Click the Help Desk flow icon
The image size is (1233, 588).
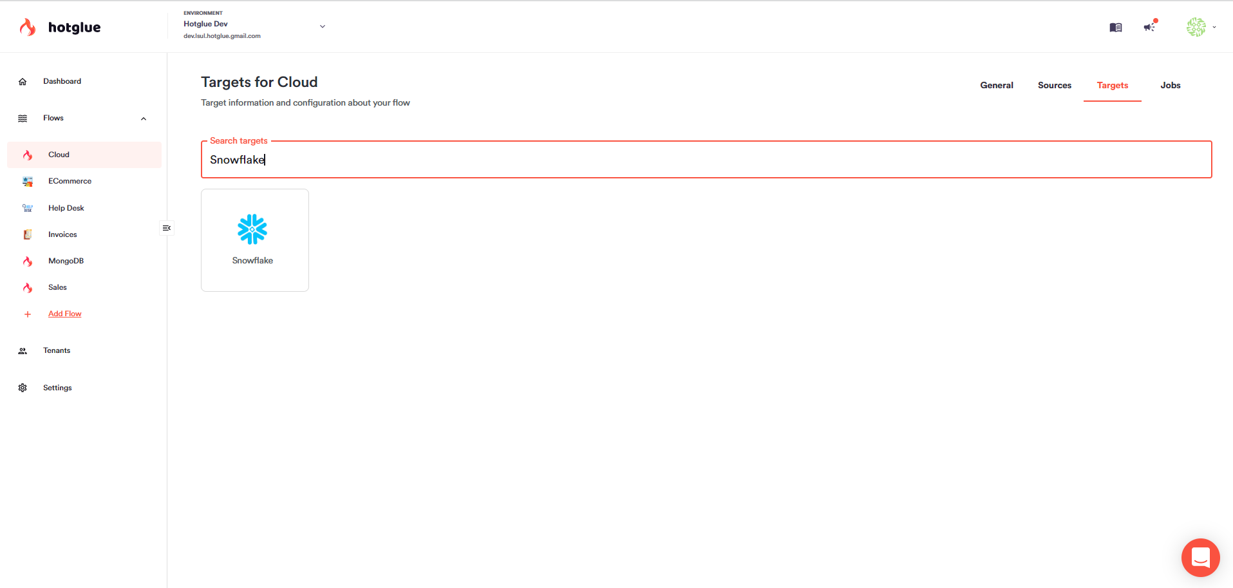click(28, 208)
